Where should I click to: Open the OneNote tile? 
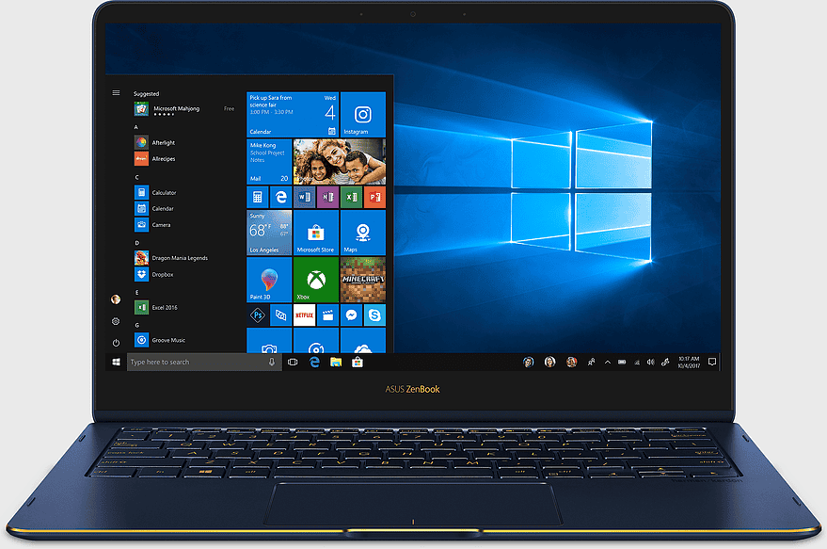click(x=328, y=198)
